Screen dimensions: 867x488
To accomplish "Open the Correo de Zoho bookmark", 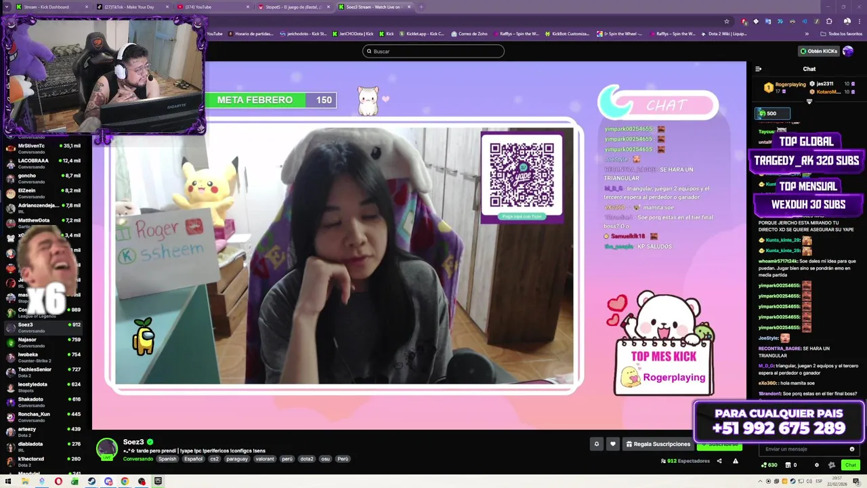I will coord(469,34).
